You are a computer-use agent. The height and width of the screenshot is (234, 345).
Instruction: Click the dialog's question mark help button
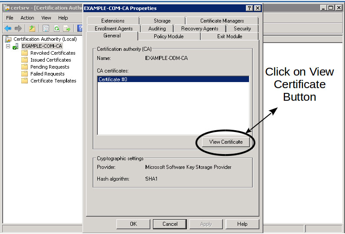[x=249, y=8]
